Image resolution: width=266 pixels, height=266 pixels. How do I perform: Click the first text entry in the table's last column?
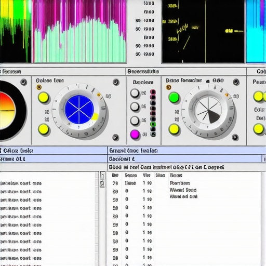coord(180,183)
